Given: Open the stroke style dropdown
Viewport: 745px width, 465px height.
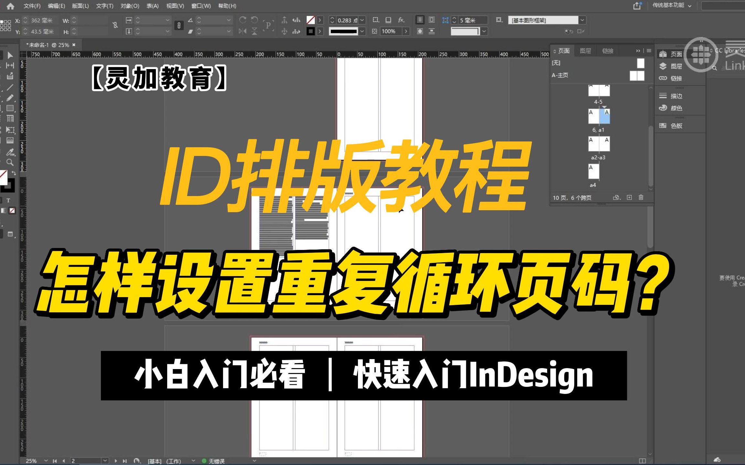Looking at the screenshot, I should 362,31.
